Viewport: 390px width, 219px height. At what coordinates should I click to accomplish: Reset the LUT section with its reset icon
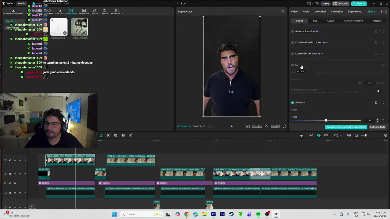point(376,65)
